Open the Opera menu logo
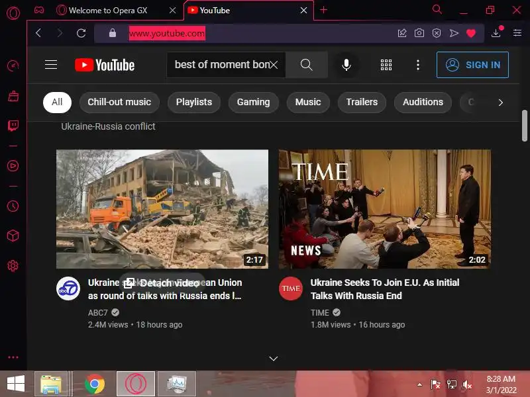This screenshot has width=530, height=397. click(x=13, y=13)
